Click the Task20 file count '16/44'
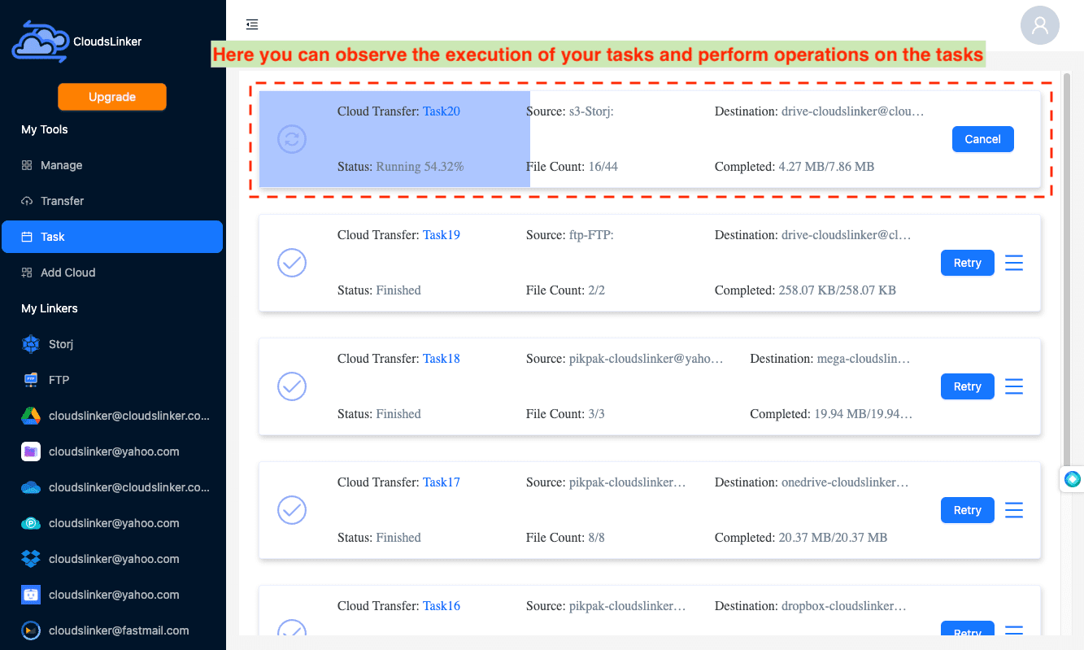 point(603,166)
